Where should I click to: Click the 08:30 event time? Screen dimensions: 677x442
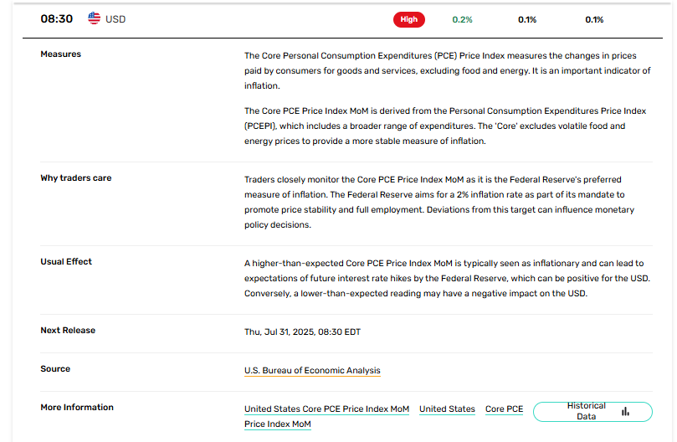coord(57,18)
